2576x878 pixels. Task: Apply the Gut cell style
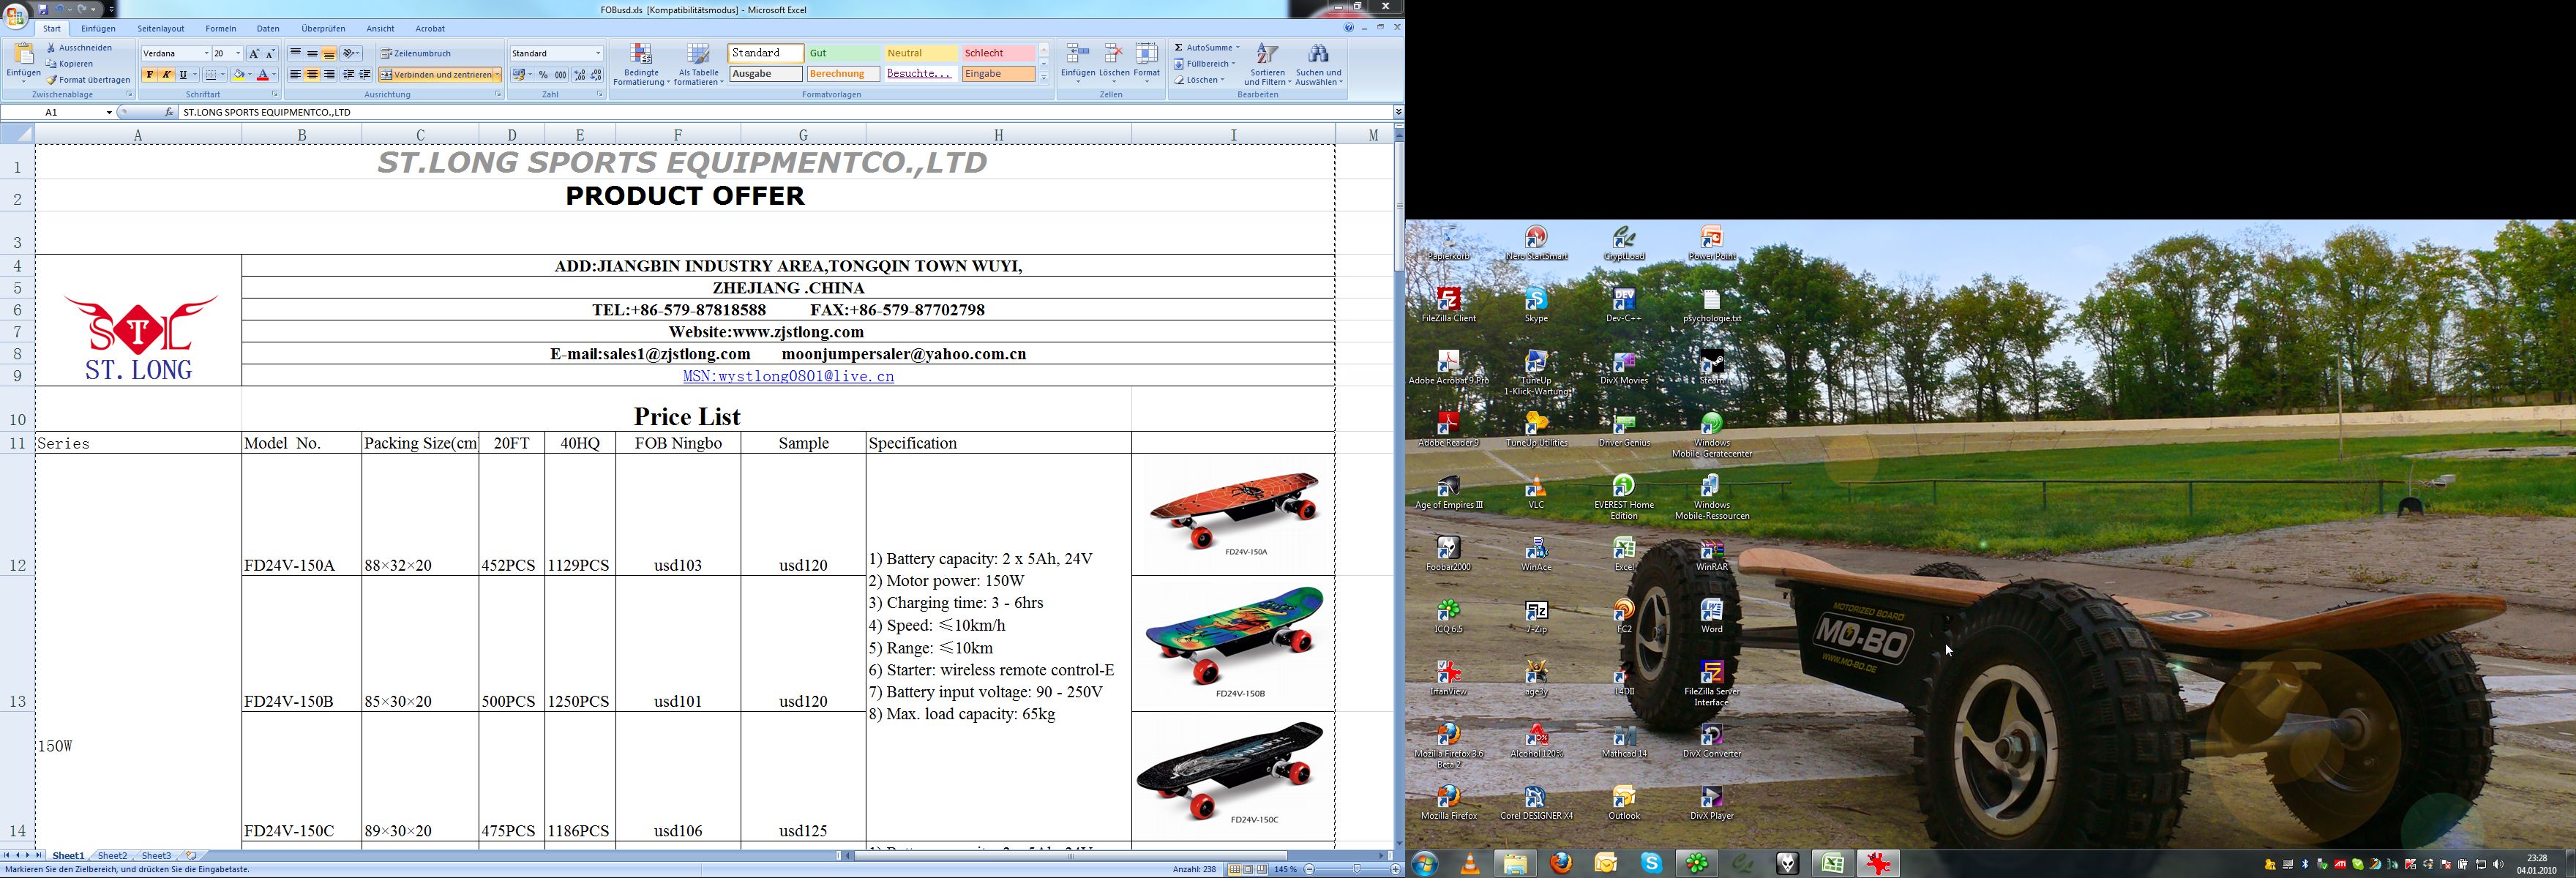pos(843,53)
